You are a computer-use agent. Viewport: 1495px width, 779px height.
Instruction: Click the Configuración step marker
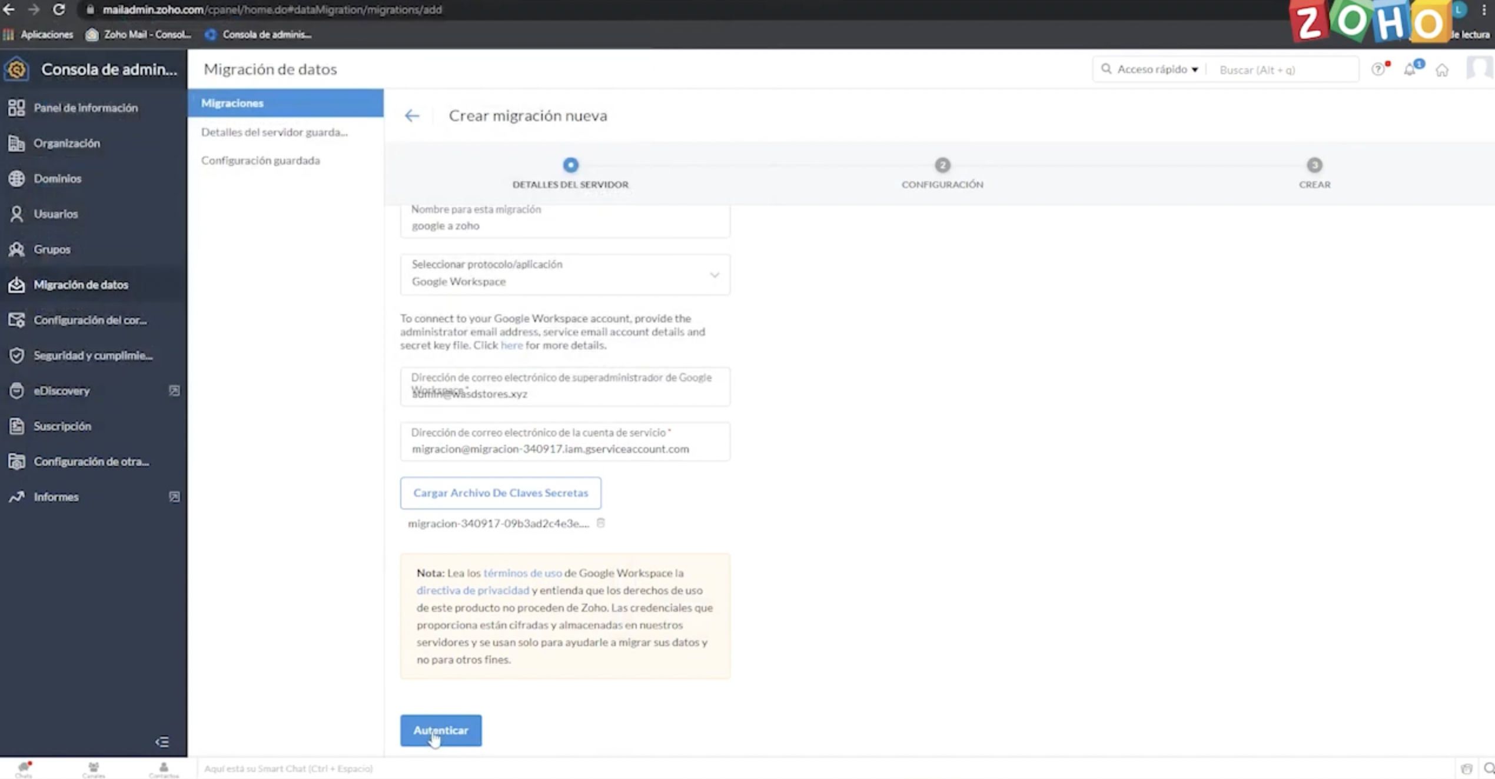(942, 165)
